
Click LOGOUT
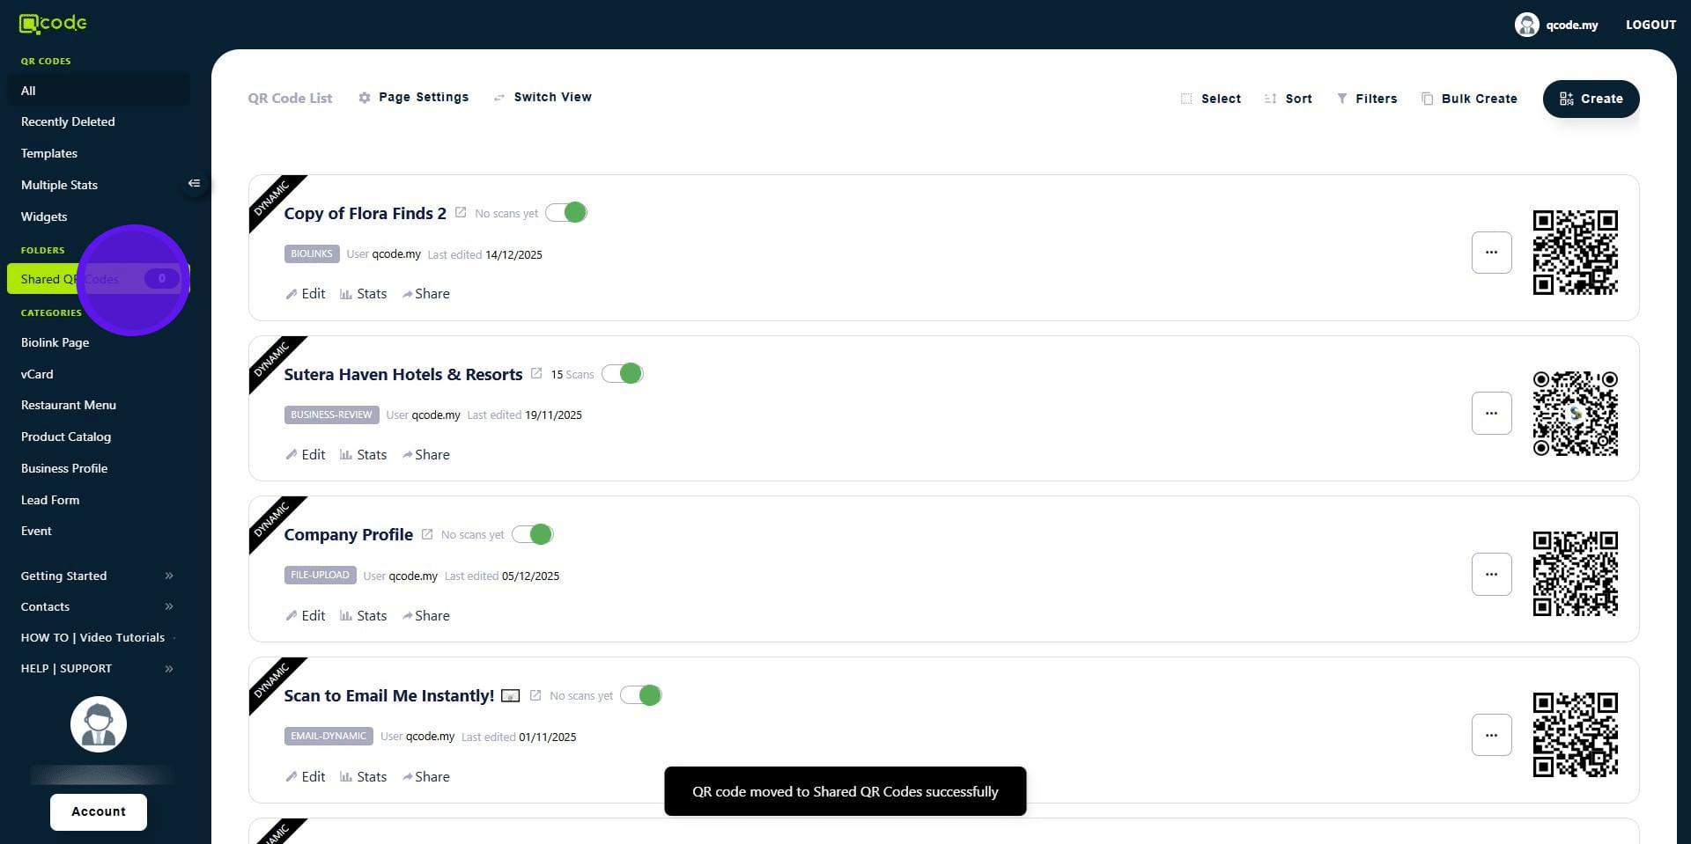click(1650, 25)
